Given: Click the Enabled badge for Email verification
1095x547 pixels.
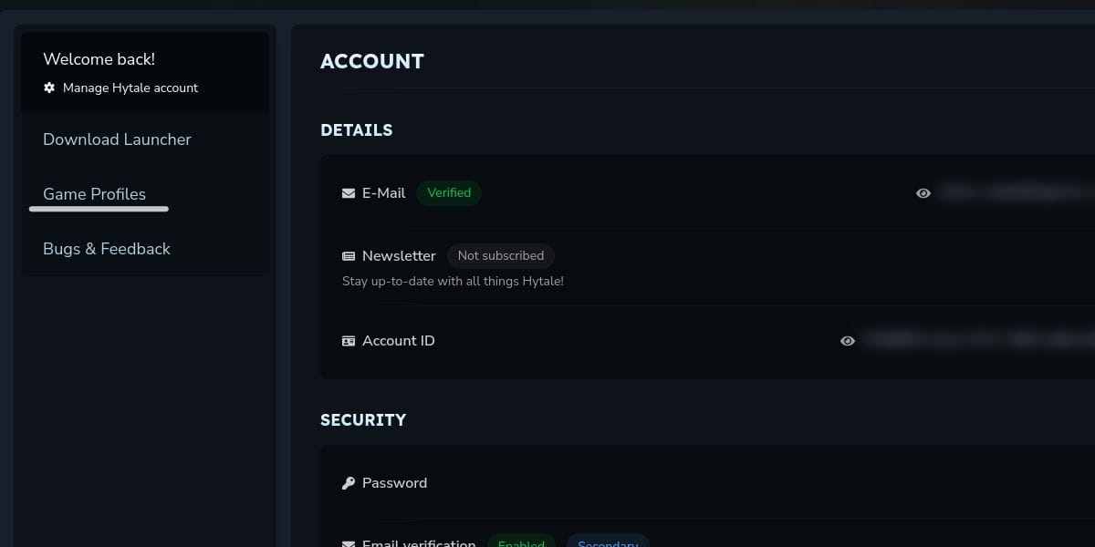Looking at the screenshot, I should (521, 542).
